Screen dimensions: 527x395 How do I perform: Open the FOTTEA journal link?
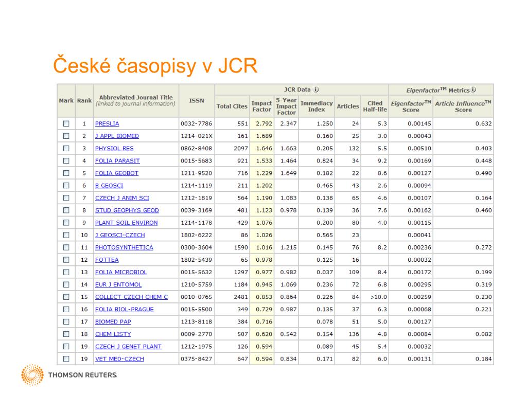click(x=107, y=260)
